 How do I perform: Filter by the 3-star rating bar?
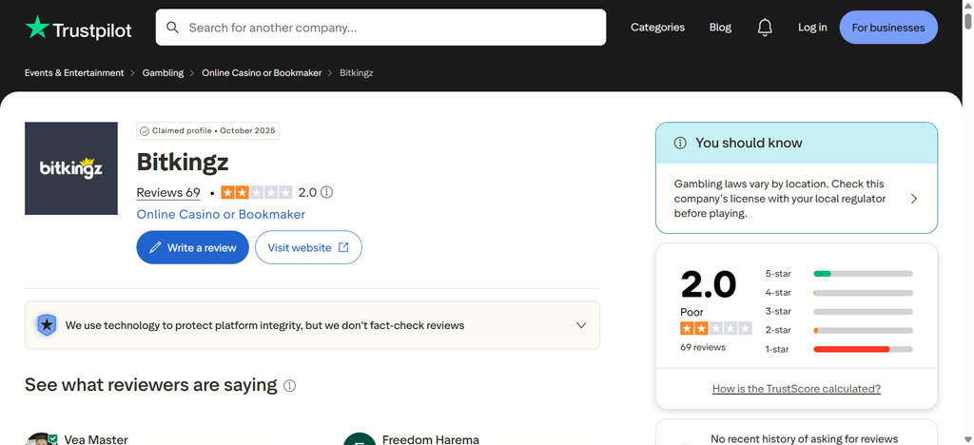pyautogui.click(x=839, y=312)
